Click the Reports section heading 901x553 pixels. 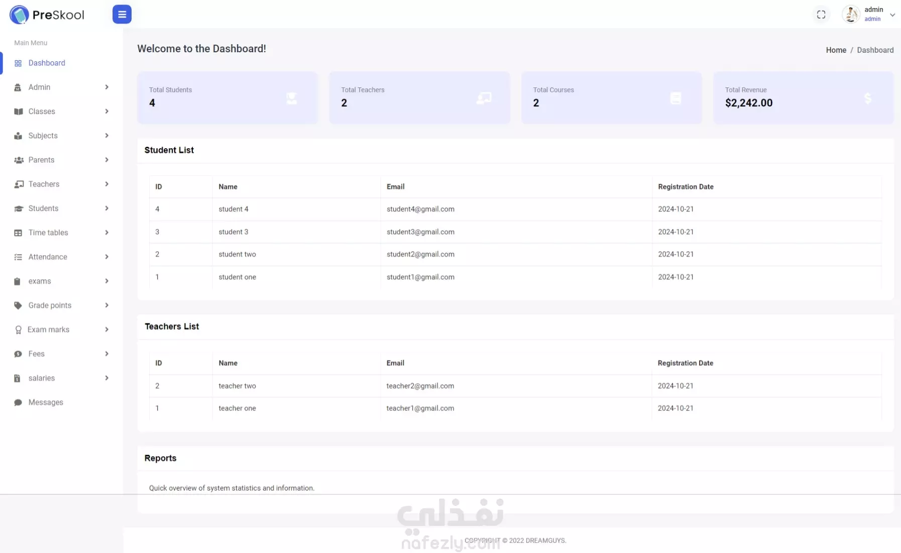coord(160,458)
